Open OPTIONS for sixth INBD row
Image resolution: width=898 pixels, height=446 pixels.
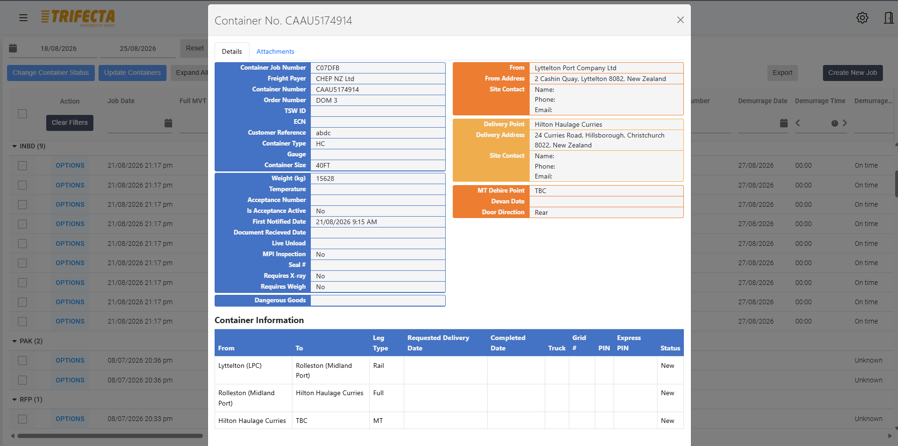(70, 263)
